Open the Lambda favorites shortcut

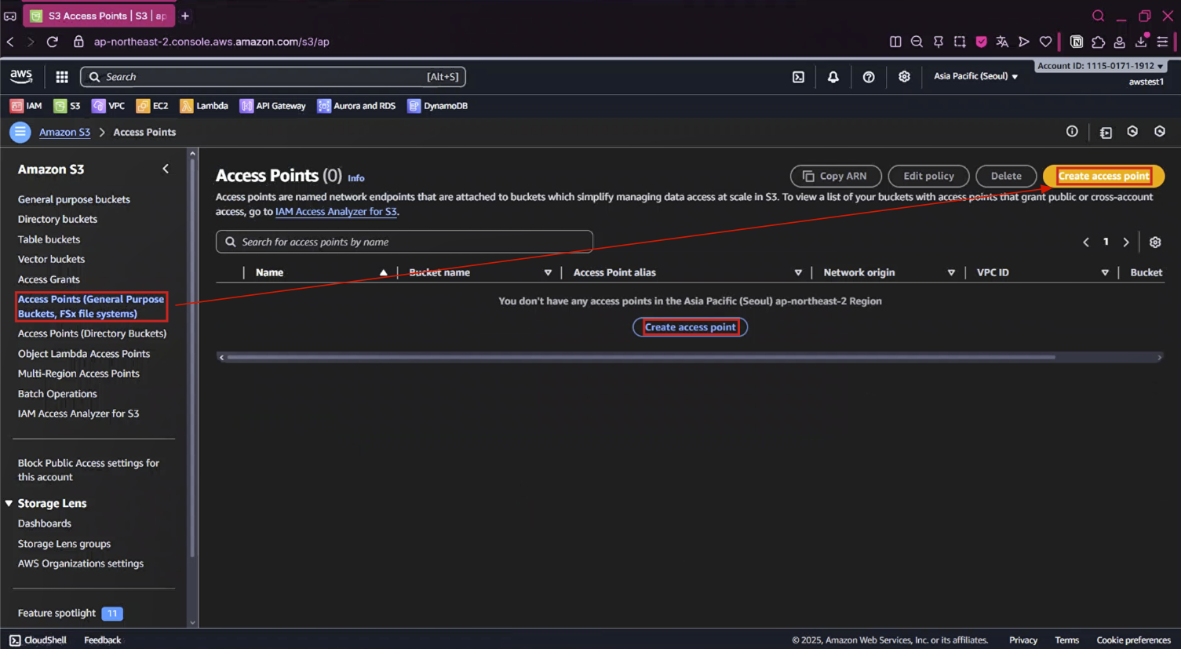(x=204, y=106)
